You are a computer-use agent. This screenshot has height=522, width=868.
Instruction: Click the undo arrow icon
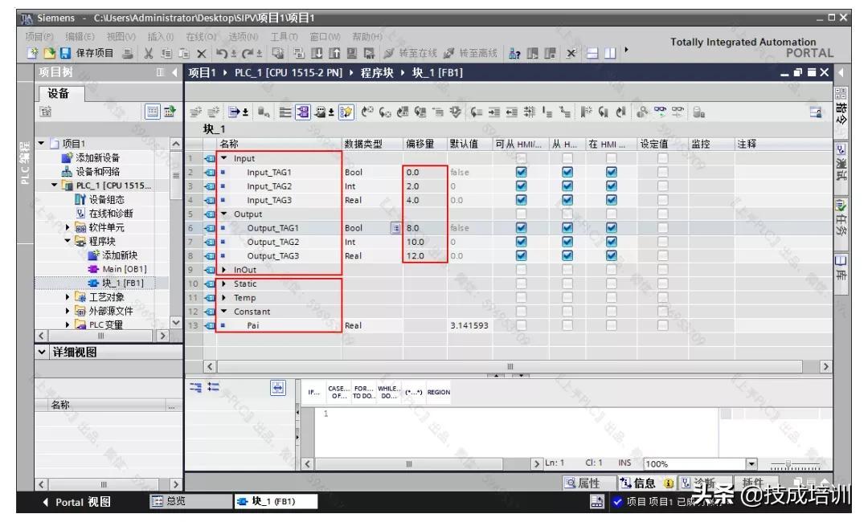pos(222,53)
